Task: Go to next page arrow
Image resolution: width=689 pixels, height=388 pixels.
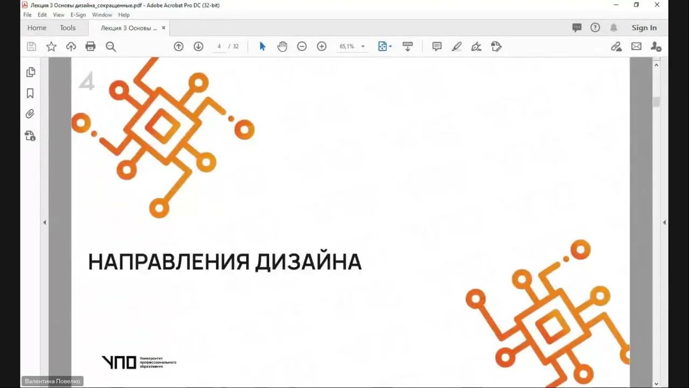Action: pyautogui.click(x=198, y=46)
